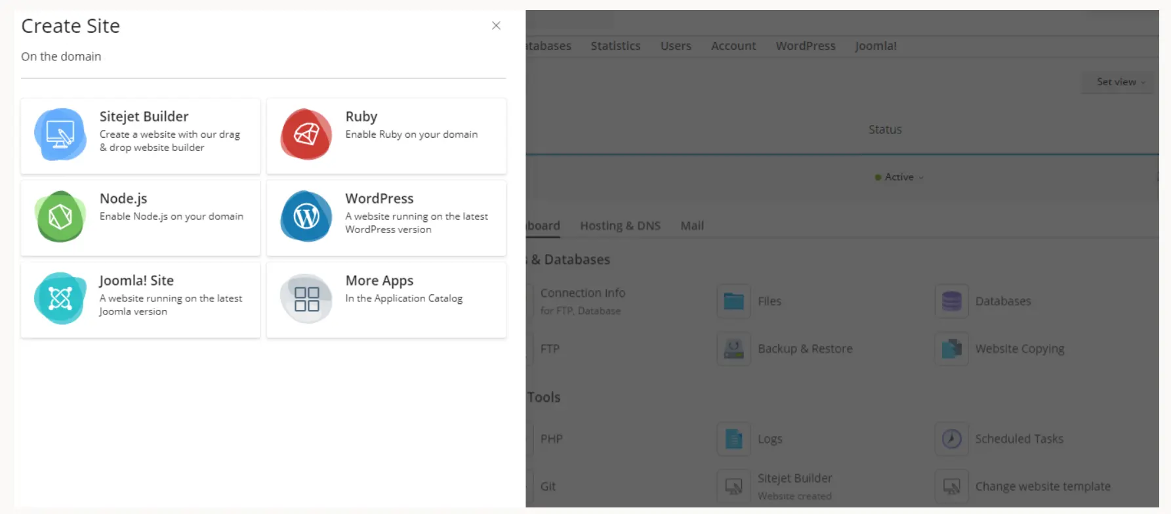Click the Sitejet Builder monitor icon
This screenshot has width=1171, height=514.
[60, 135]
